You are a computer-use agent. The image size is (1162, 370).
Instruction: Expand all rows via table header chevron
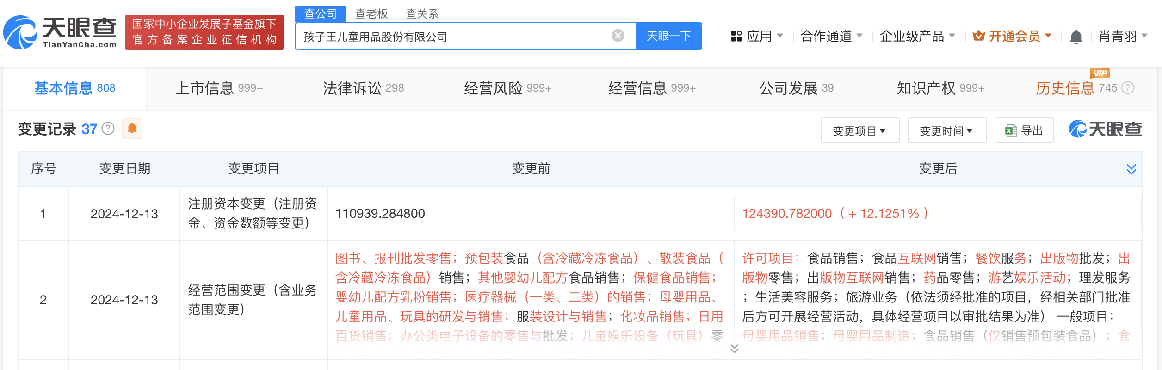(1131, 169)
